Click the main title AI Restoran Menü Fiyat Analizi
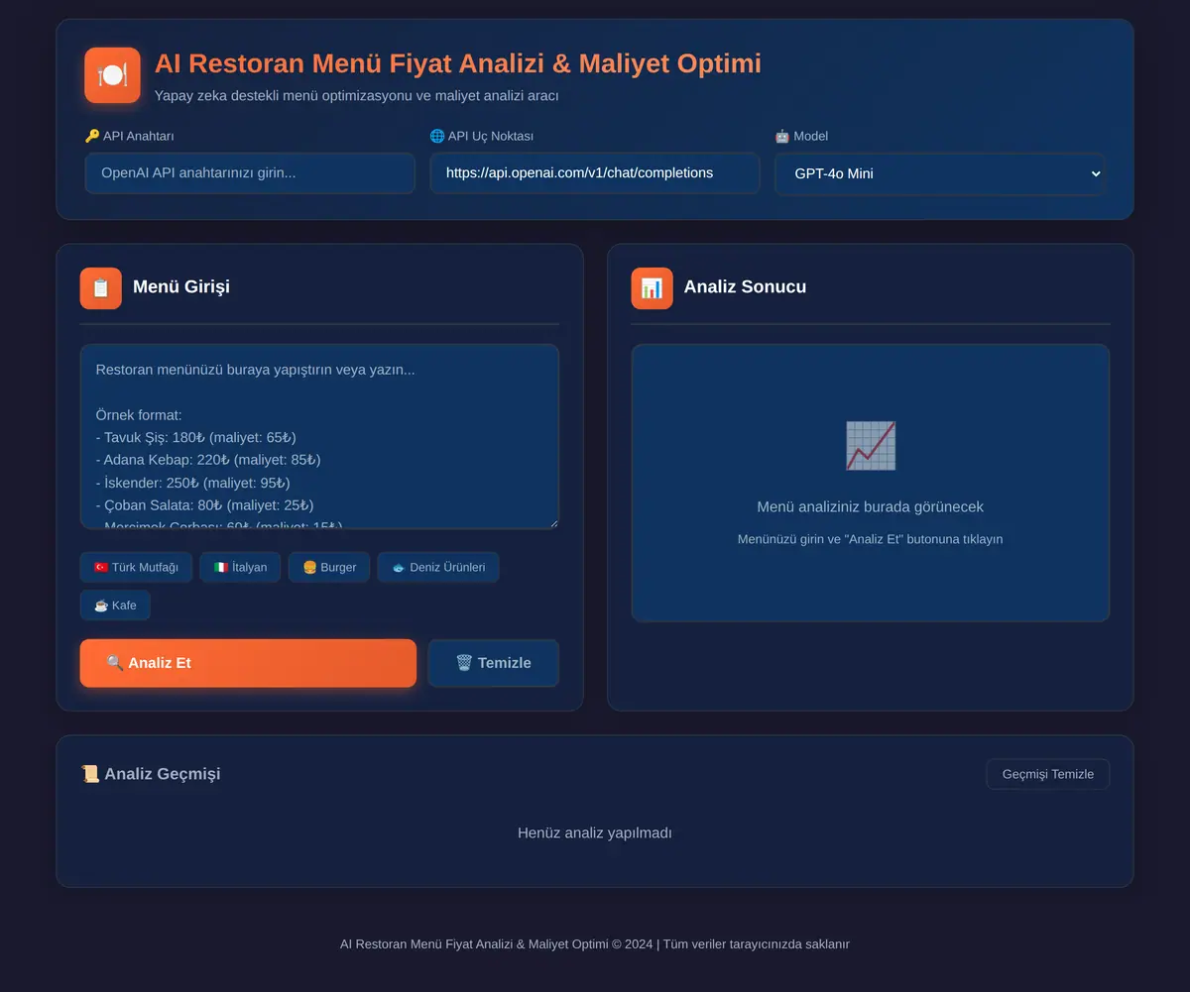Image resolution: width=1190 pixels, height=992 pixels. (458, 63)
